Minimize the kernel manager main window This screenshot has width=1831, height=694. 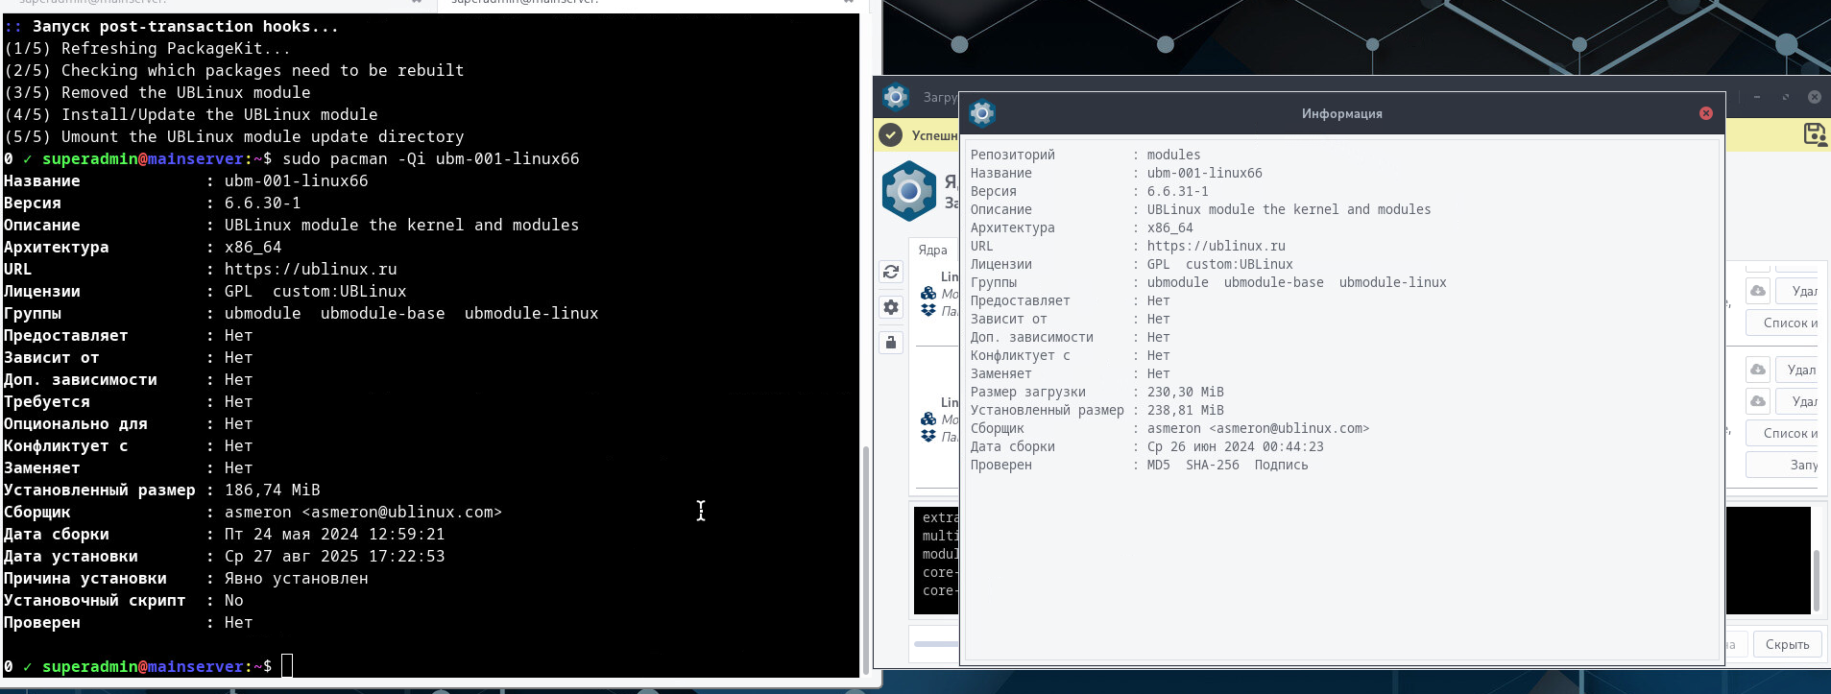pos(1757,97)
